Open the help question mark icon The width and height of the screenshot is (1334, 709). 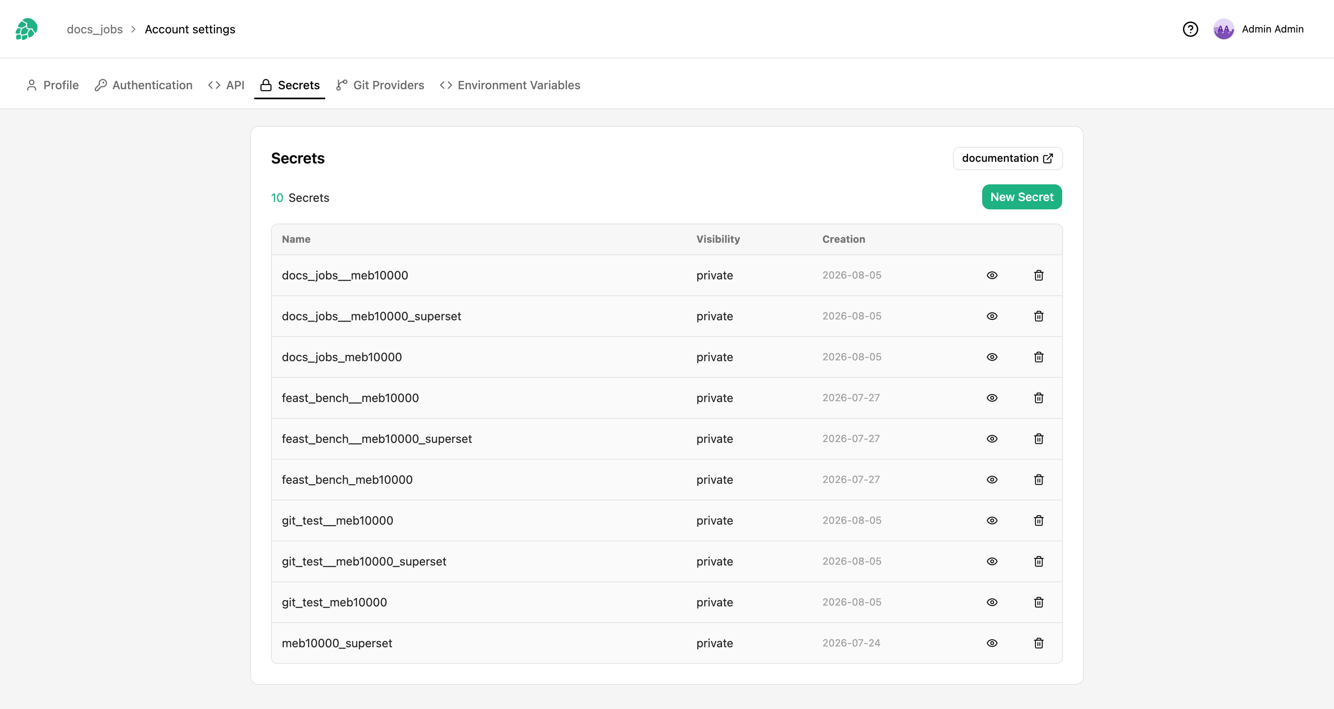coord(1190,29)
